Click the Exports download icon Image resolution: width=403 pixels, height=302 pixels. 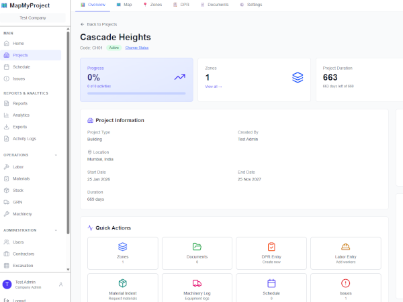(7, 127)
